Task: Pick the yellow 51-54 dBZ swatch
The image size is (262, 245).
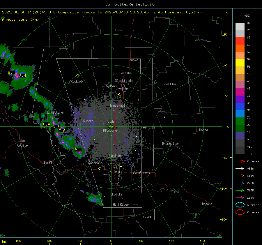Action: pos(240,63)
